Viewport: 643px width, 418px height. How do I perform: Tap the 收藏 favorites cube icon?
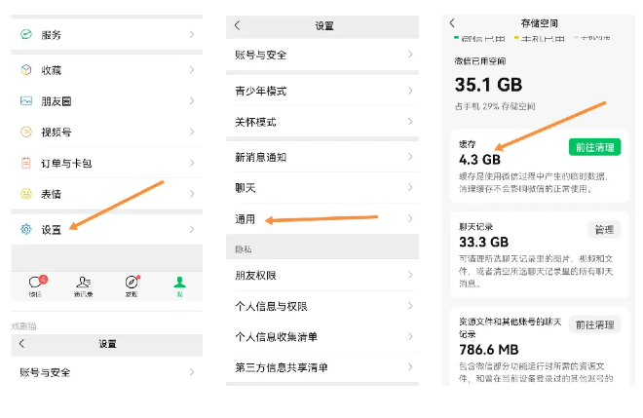click(x=26, y=70)
